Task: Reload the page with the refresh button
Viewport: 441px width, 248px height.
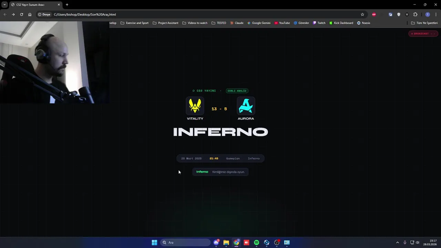Action: tap(21, 14)
